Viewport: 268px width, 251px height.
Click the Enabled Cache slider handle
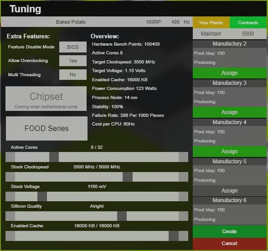click(x=174, y=236)
